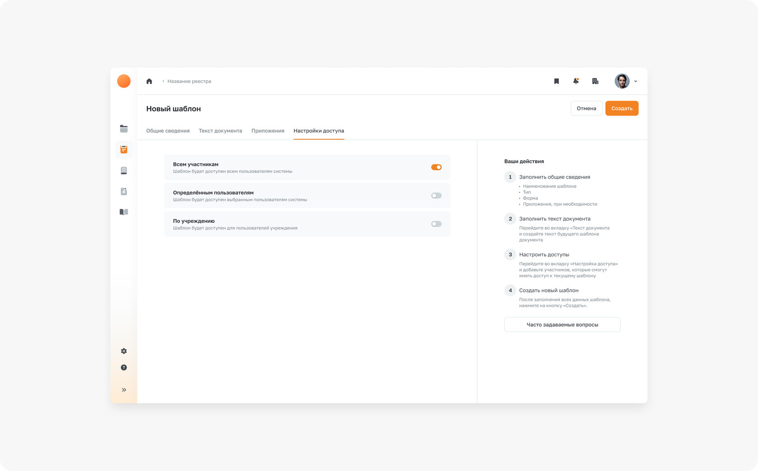
Task: Click the Наименование шаблона bullet
Action: tap(550, 186)
